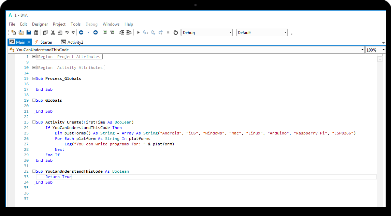Click "FirstTime" parameter in Activity_Create

coord(94,122)
